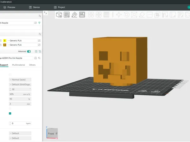Screen dimensions: 190x142
Task: Open the last Default dropdown
Action: [x=20, y=138]
